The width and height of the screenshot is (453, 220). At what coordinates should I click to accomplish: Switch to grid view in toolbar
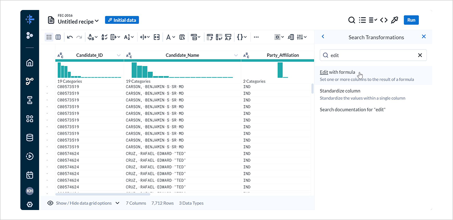[49, 37]
